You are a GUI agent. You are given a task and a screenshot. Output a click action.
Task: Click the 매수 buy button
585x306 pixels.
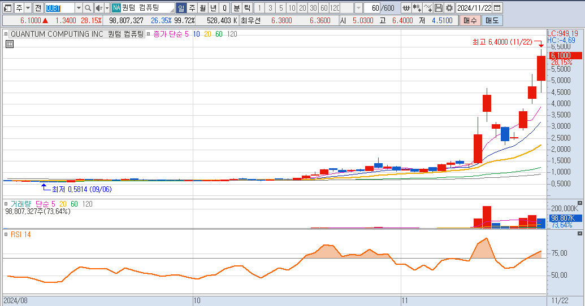pos(470,20)
